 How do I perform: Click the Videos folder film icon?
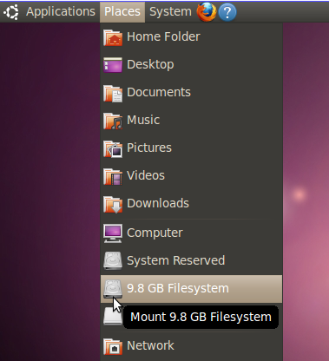113,176
